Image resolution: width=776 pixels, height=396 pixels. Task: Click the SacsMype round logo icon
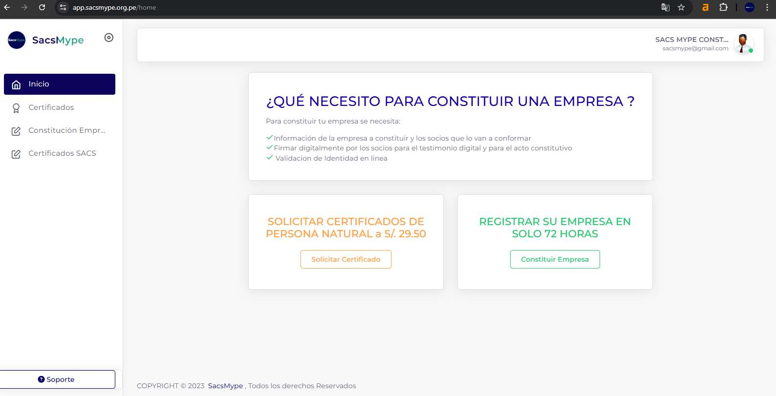[x=17, y=40]
